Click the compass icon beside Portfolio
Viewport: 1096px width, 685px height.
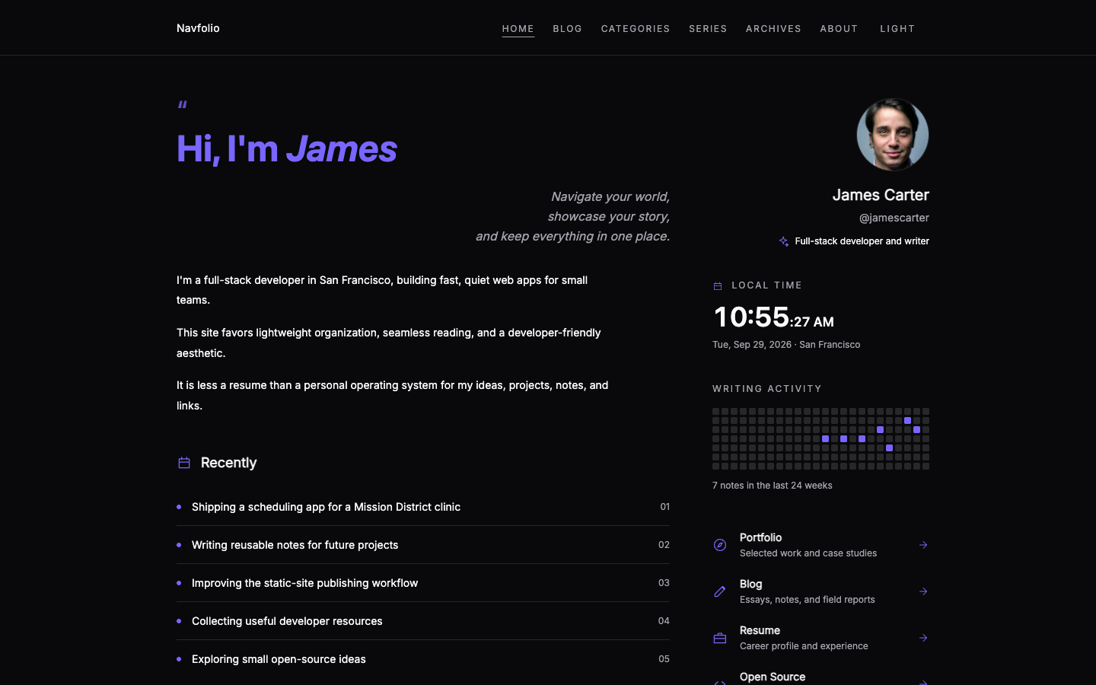[720, 545]
